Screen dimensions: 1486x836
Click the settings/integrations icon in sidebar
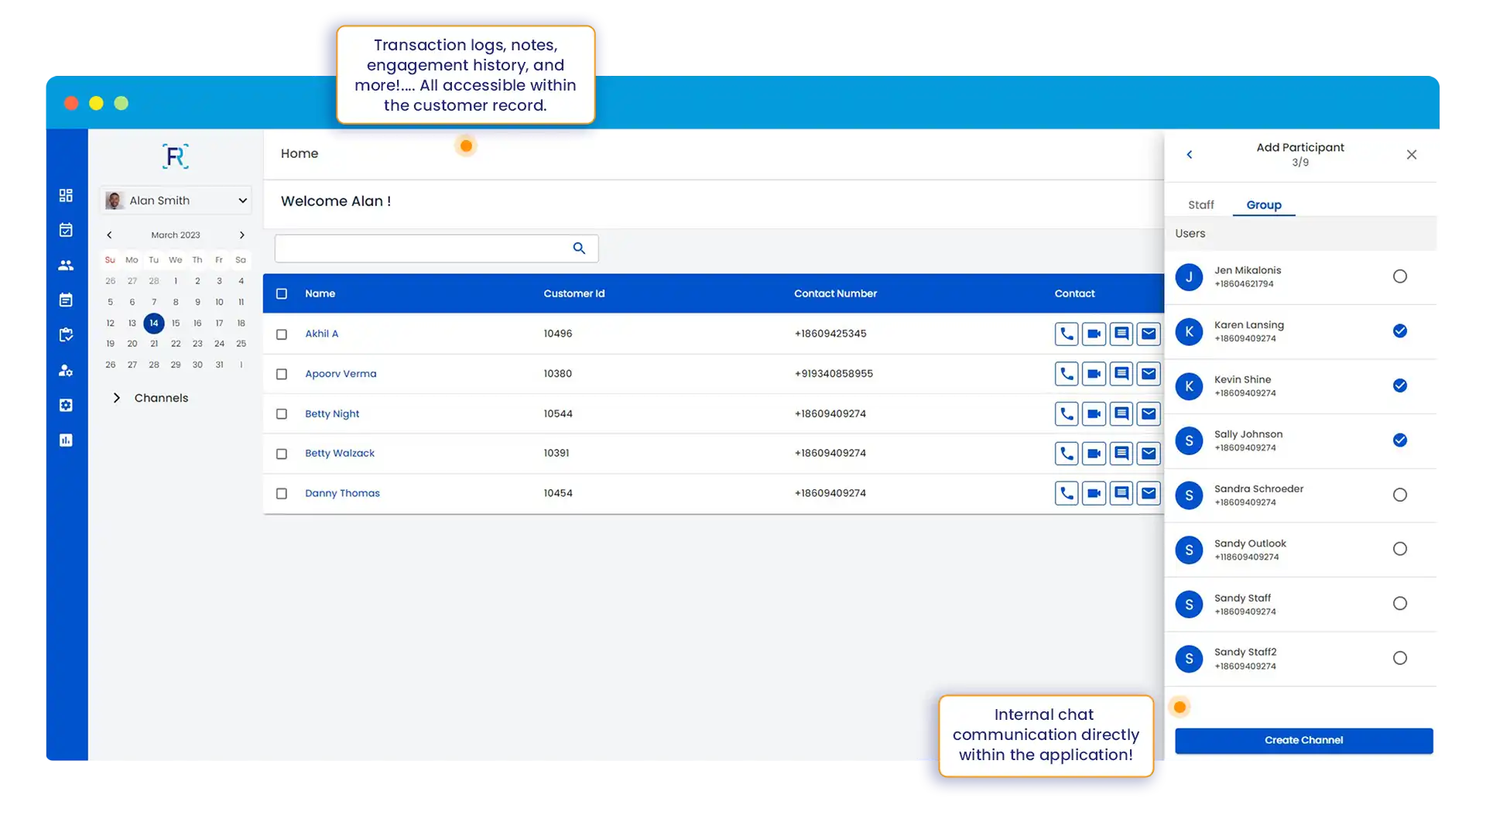pyautogui.click(x=67, y=404)
